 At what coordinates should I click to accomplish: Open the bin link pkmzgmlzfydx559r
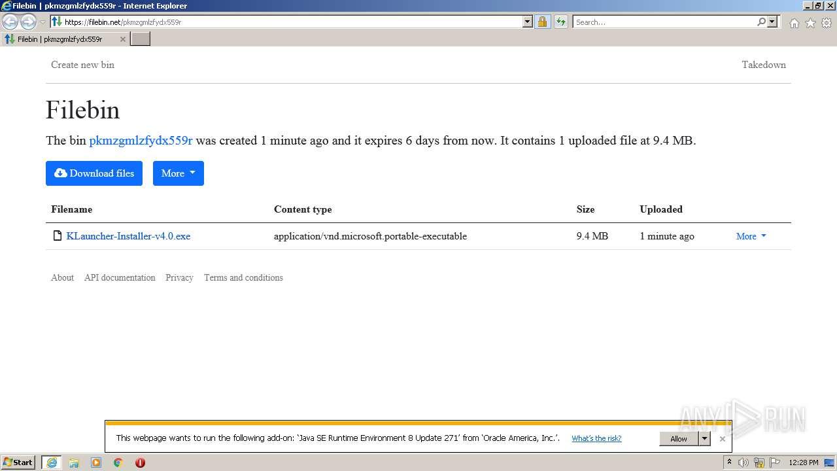pyautogui.click(x=141, y=141)
